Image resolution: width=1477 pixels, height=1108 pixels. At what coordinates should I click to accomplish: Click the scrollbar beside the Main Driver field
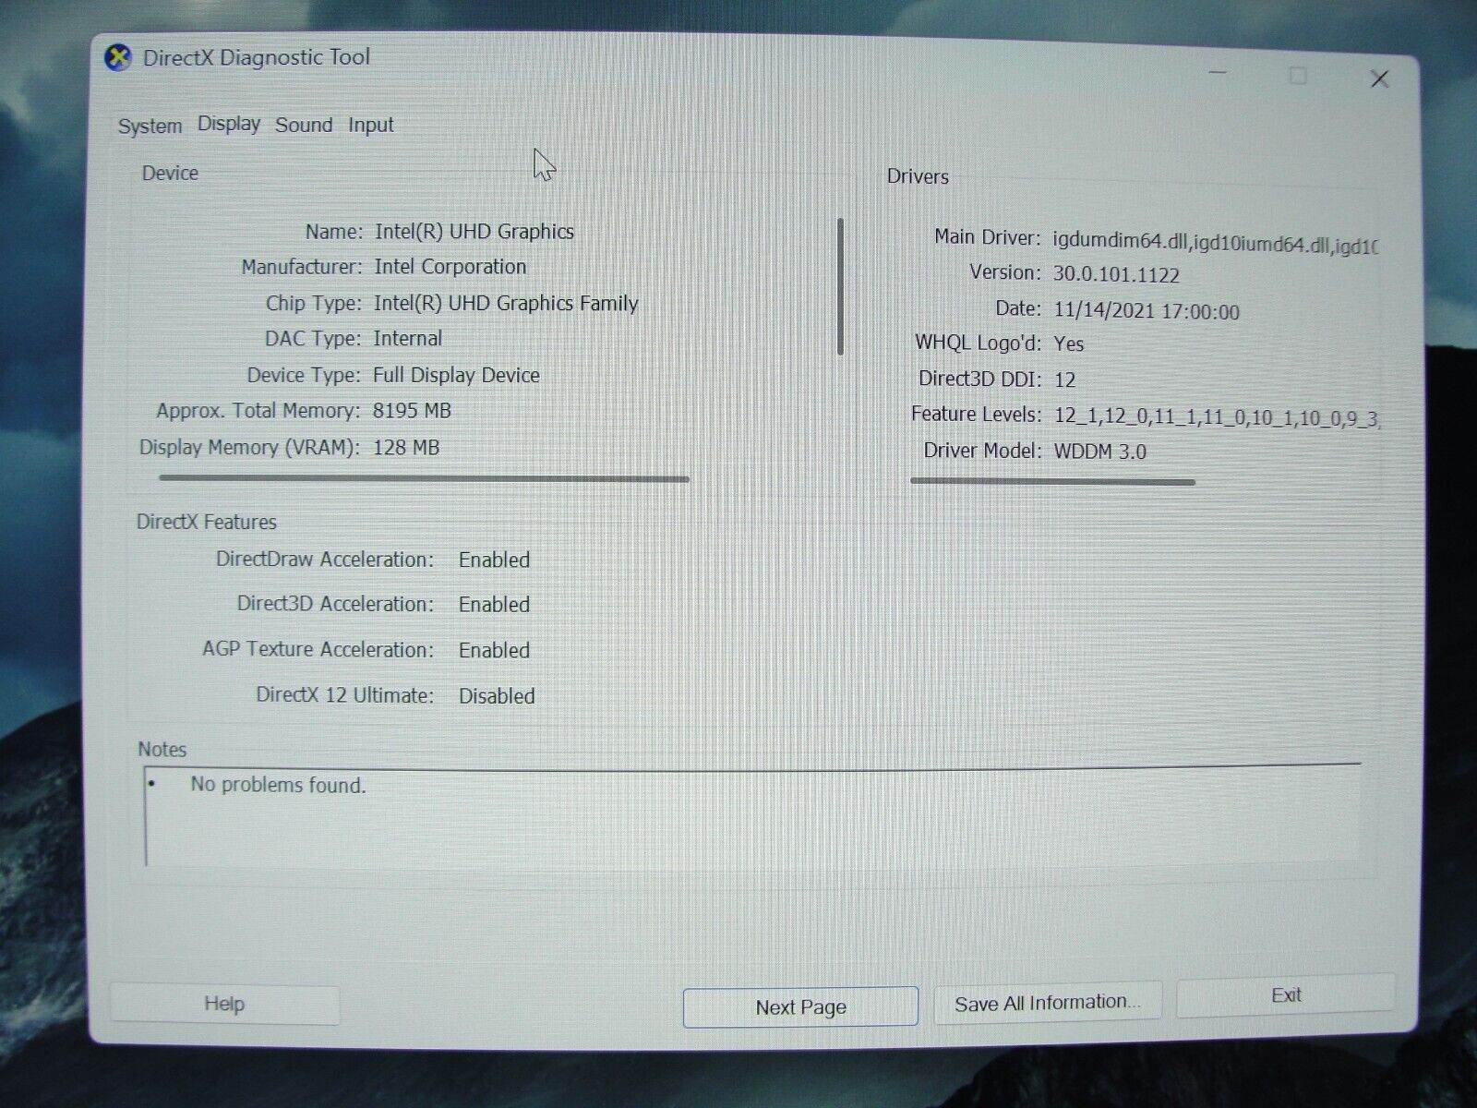841,286
